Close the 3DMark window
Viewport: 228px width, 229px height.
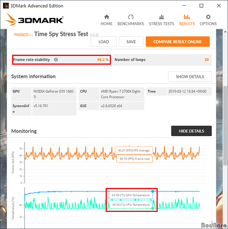tap(218, 6)
